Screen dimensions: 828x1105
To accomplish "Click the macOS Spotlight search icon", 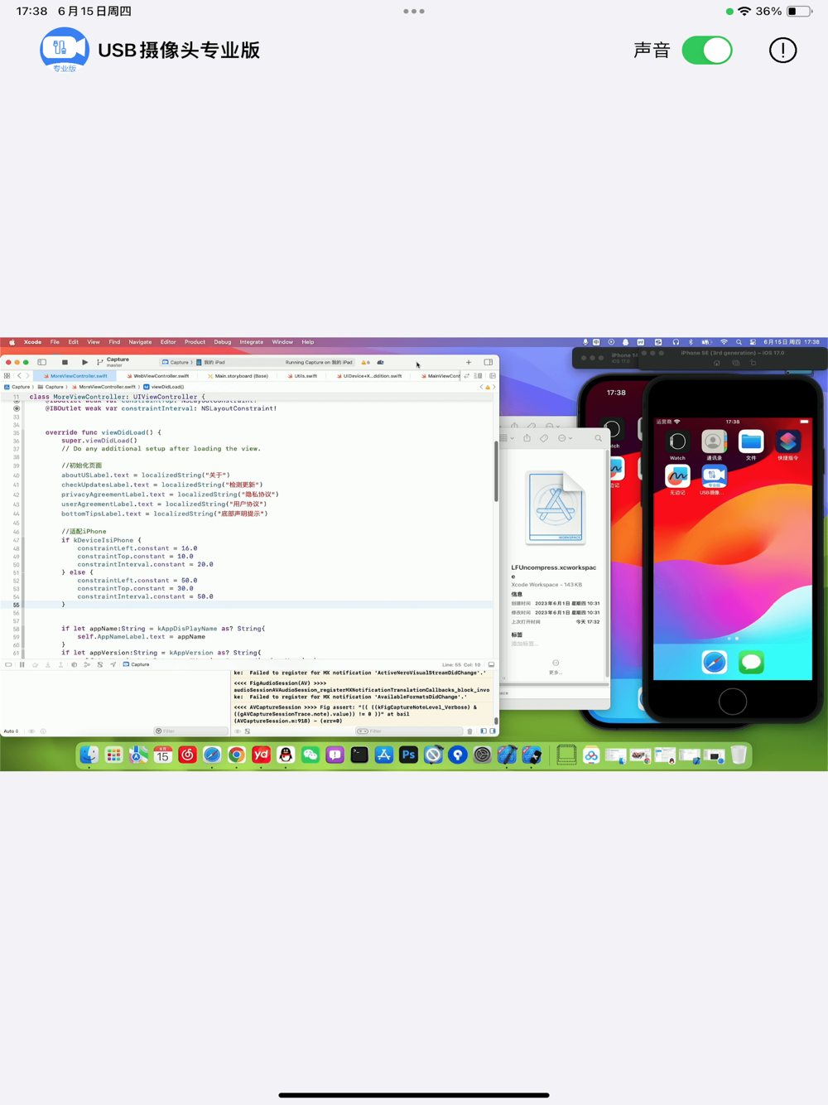I will (739, 342).
